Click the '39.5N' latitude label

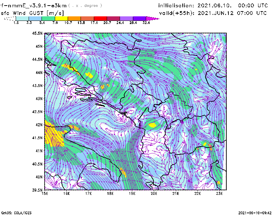[x=37, y=190]
